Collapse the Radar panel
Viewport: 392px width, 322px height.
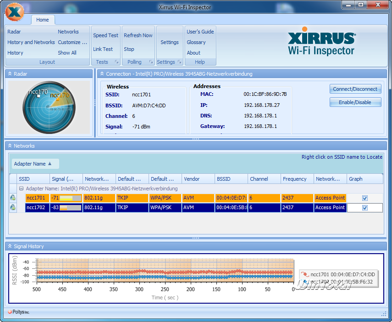10,74
